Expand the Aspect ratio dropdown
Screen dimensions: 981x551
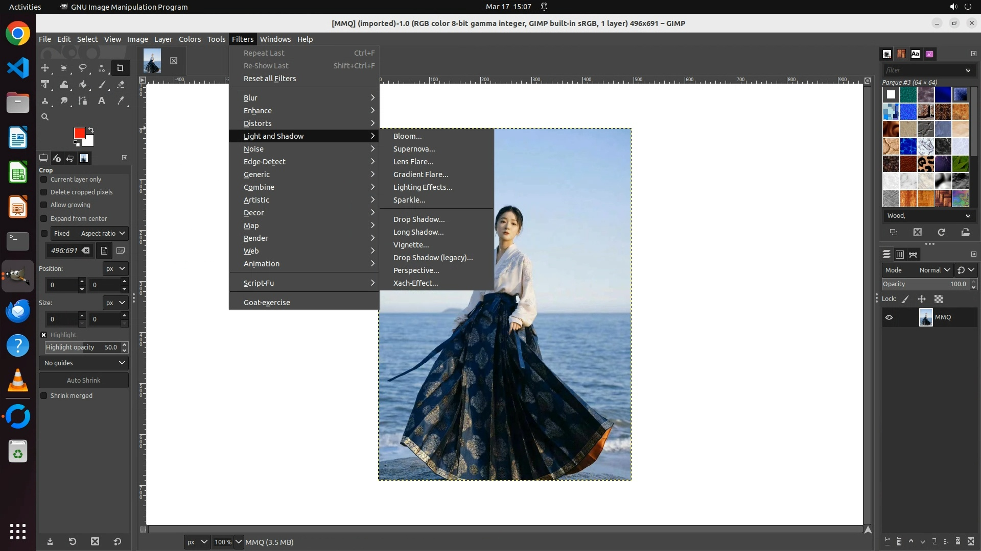pos(103,234)
